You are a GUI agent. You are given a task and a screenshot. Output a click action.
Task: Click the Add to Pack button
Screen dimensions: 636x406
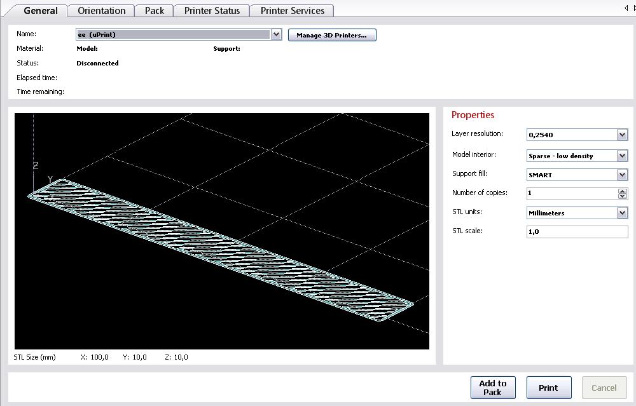point(493,388)
